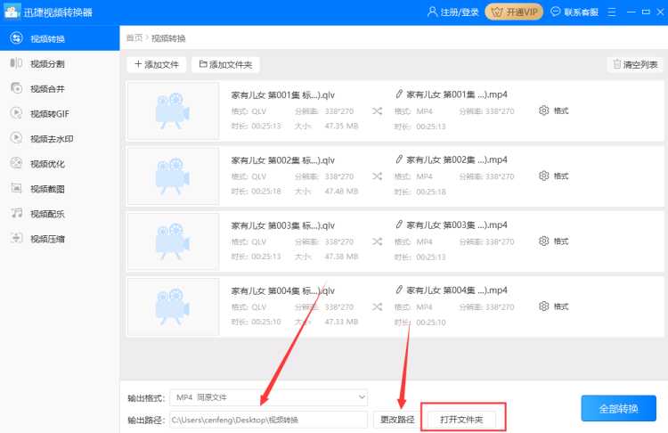
Task: Click the shuffle arrows icon for 第002集
Action: click(x=377, y=176)
